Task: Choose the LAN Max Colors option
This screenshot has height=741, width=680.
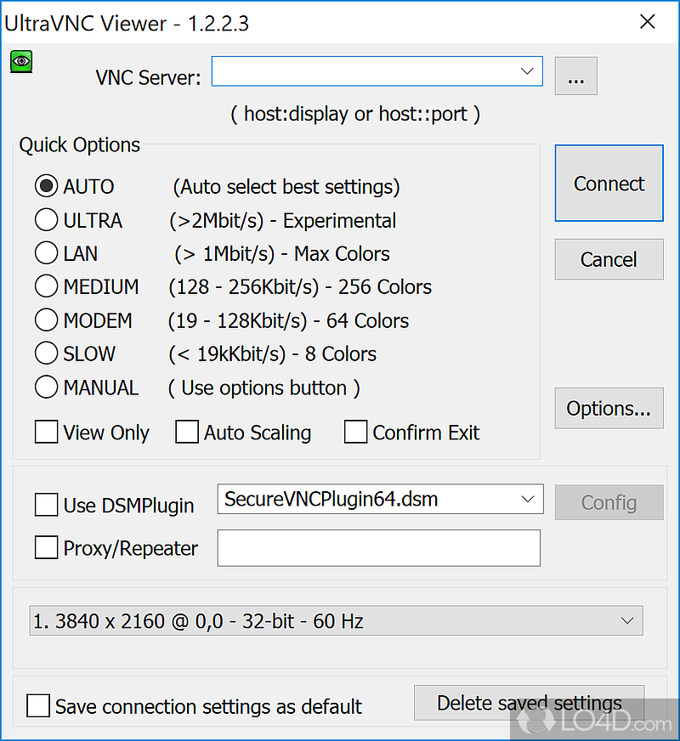Action: [46, 253]
